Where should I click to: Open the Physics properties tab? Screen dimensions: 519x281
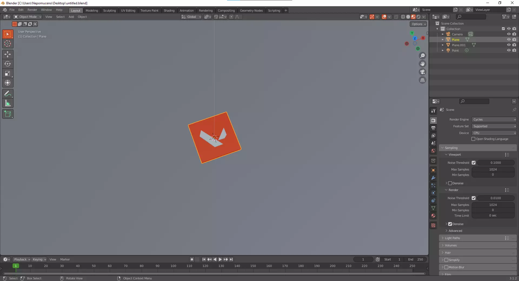[x=433, y=193]
